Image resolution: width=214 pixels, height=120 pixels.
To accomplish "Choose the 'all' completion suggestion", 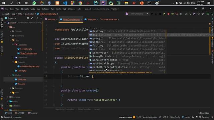I will point(127,35).
